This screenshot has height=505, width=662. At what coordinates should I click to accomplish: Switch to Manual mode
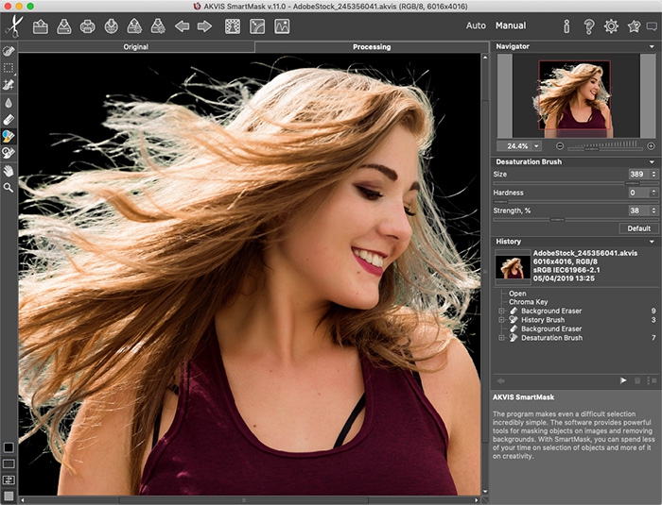coord(511,25)
